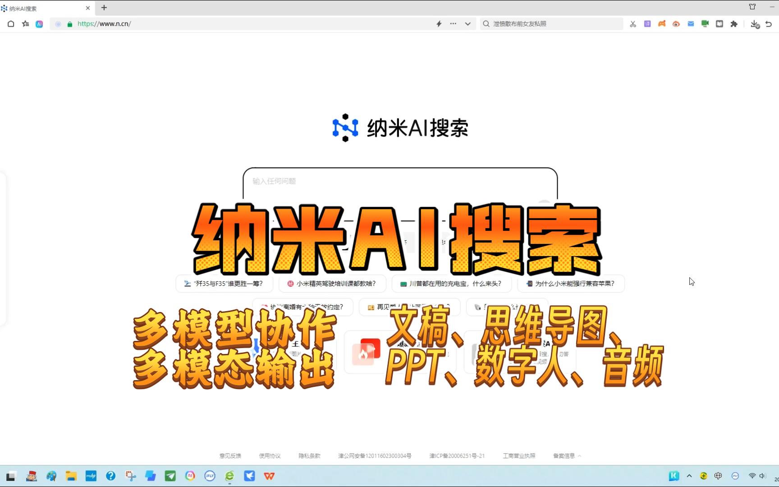Open the purple translate extension icon
This screenshot has width=779, height=487.
click(x=647, y=24)
